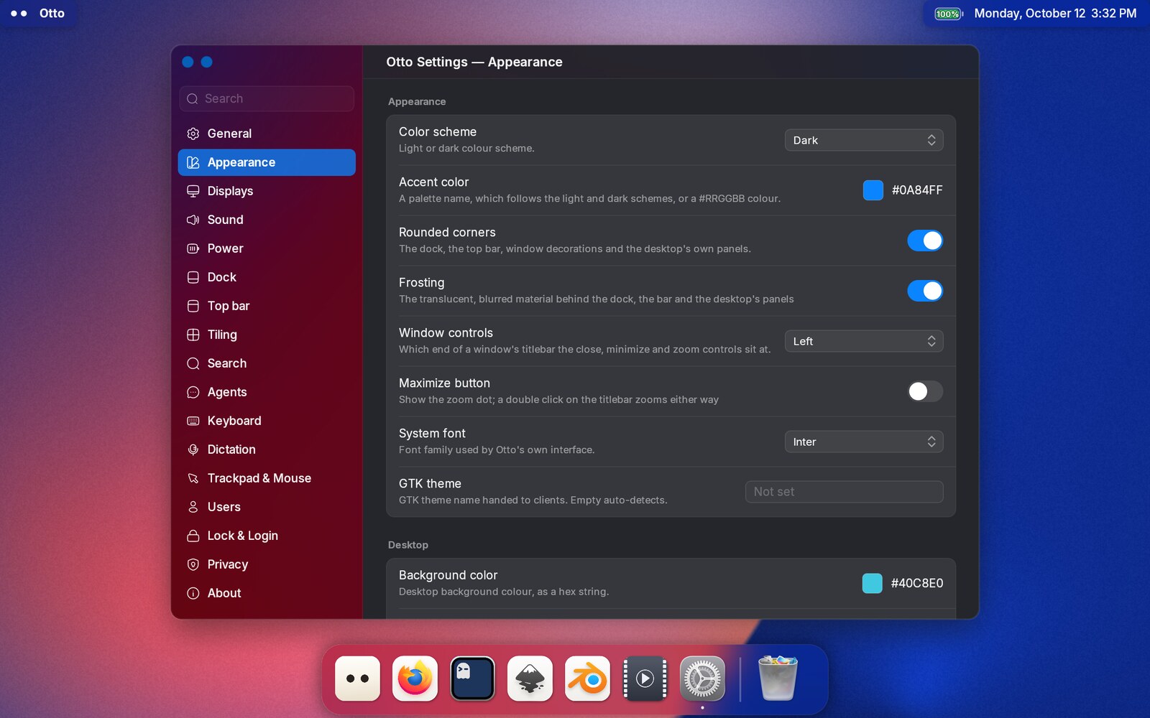Open the two-dots Otto app in dock
This screenshot has height=718, width=1150.
[x=357, y=679]
